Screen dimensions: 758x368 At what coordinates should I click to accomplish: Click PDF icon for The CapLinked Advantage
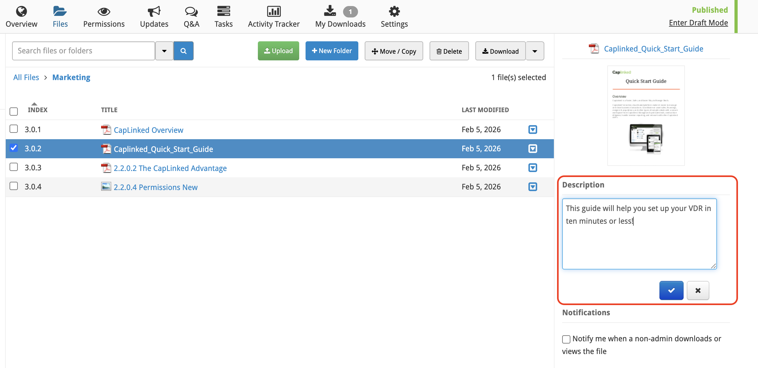(106, 168)
